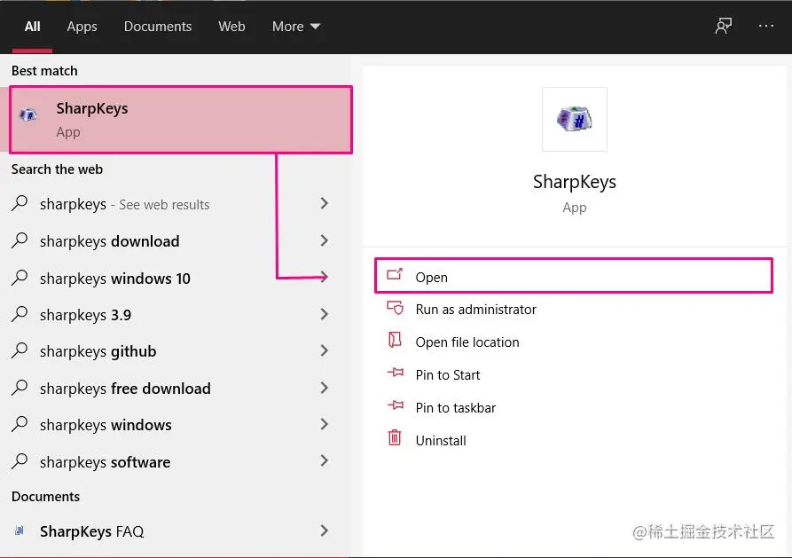Open the three-dots options menu

point(765,26)
